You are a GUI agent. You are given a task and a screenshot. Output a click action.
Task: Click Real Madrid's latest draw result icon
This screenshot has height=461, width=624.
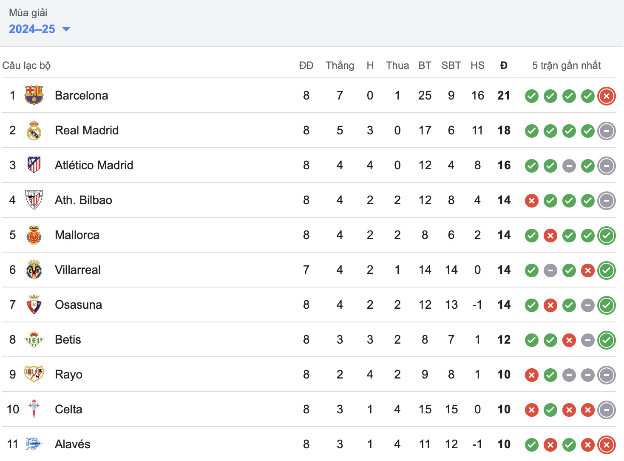(x=607, y=131)
